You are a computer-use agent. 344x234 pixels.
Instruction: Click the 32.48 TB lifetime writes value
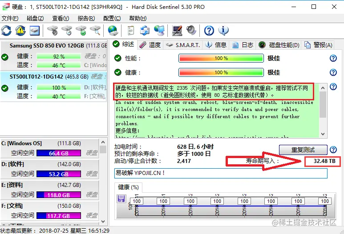(324, 161)
